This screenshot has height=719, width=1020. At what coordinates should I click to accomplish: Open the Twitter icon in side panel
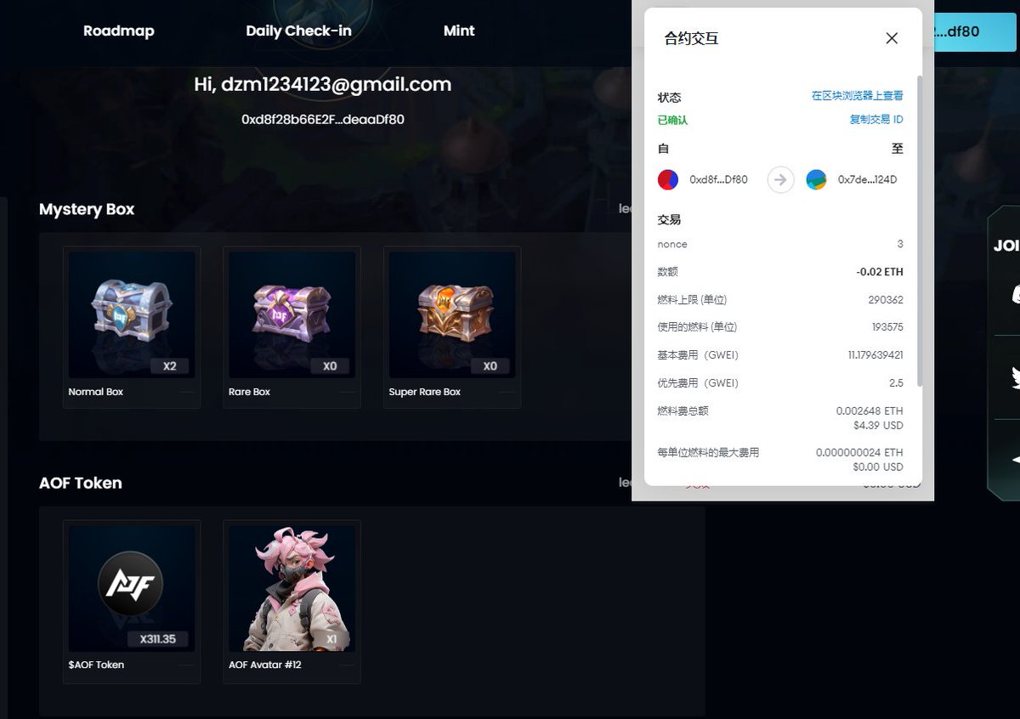coord(1015,376)
